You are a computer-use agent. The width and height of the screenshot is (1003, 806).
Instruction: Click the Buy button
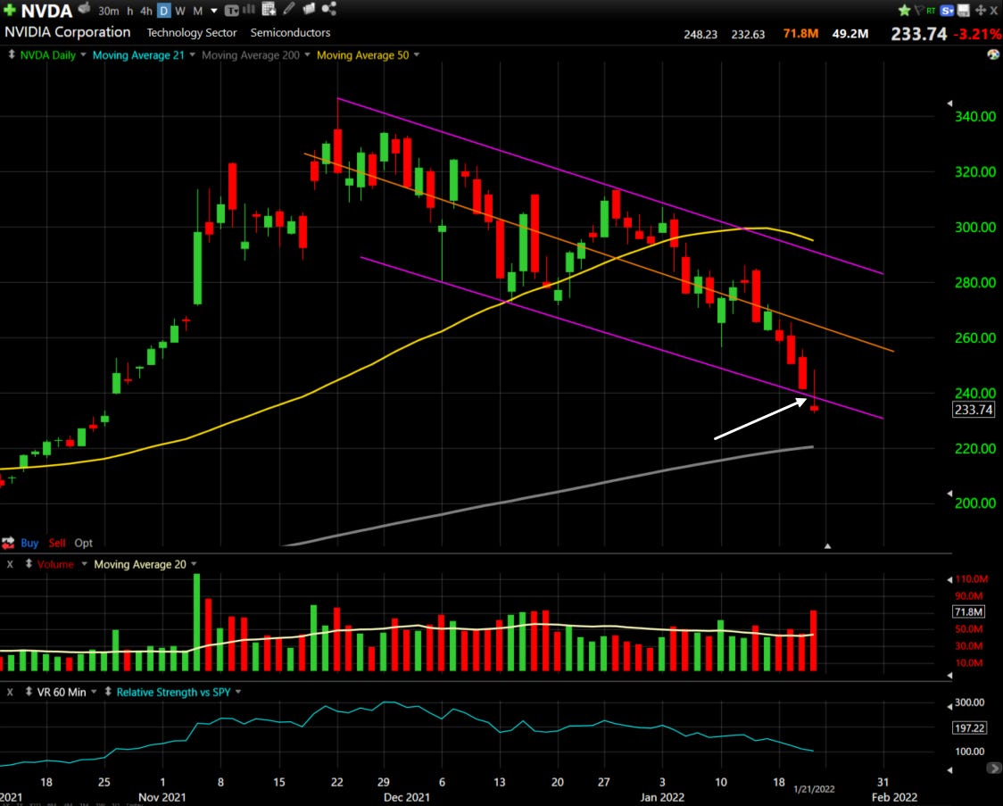29,543
